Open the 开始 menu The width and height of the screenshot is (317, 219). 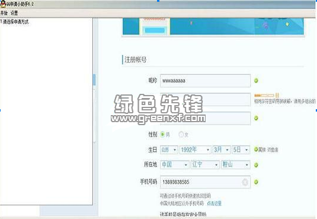(x=4, y=14)
